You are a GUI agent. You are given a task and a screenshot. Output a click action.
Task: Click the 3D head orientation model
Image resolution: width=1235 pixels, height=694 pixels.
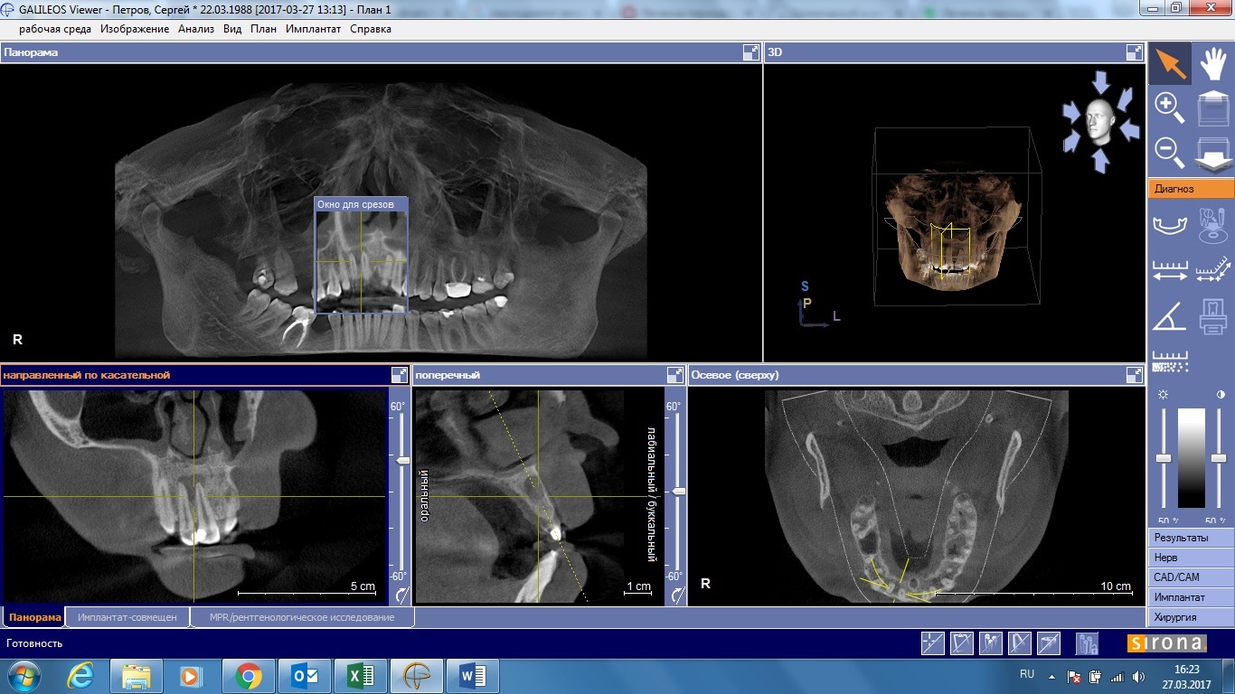point(1100,121)
